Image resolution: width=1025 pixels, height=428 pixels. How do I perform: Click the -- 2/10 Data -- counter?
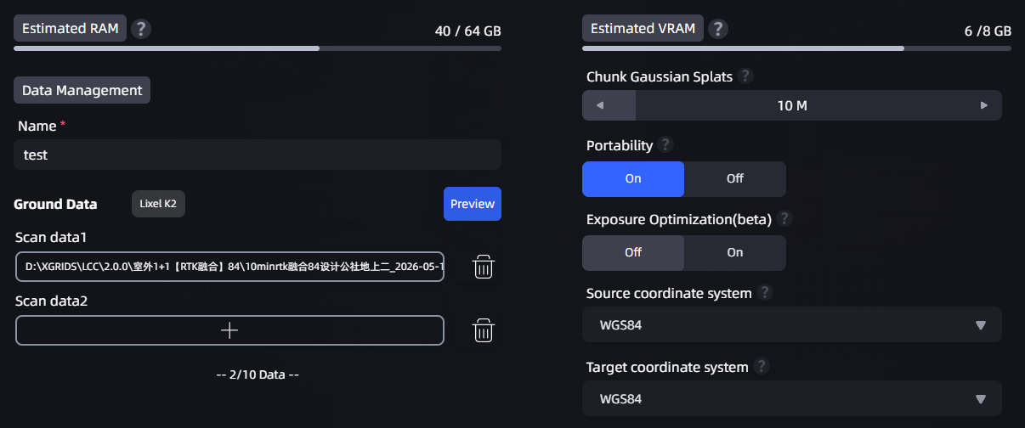(x=258, y=374)
